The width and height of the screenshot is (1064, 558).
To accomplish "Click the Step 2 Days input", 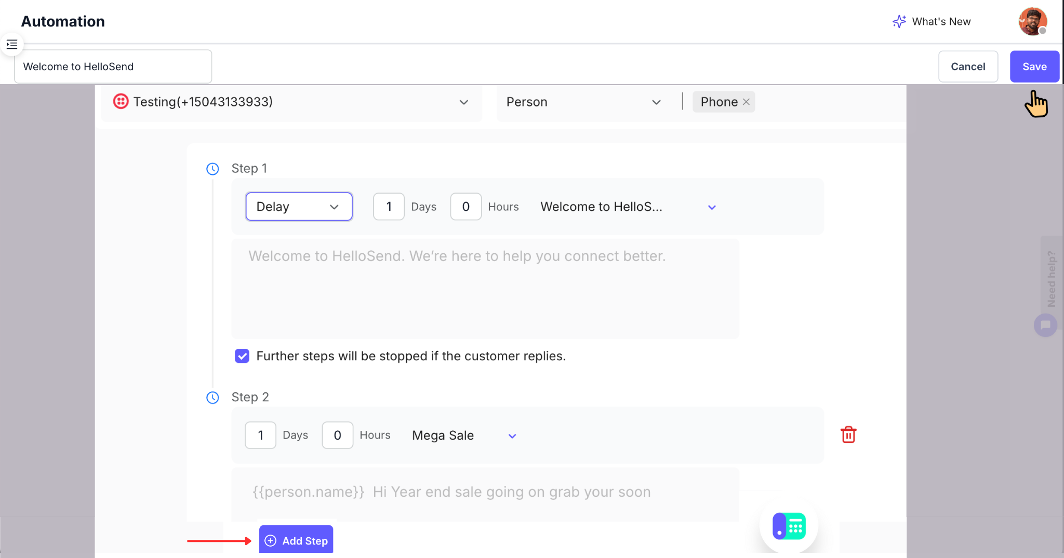I will click(260, 435).
